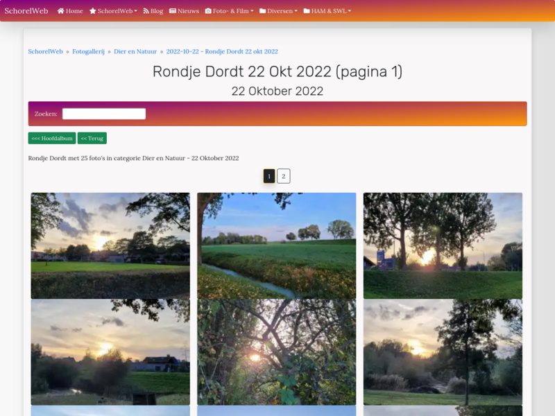
Task: Click the RSS feed icon for Blog
Action: 146,11
